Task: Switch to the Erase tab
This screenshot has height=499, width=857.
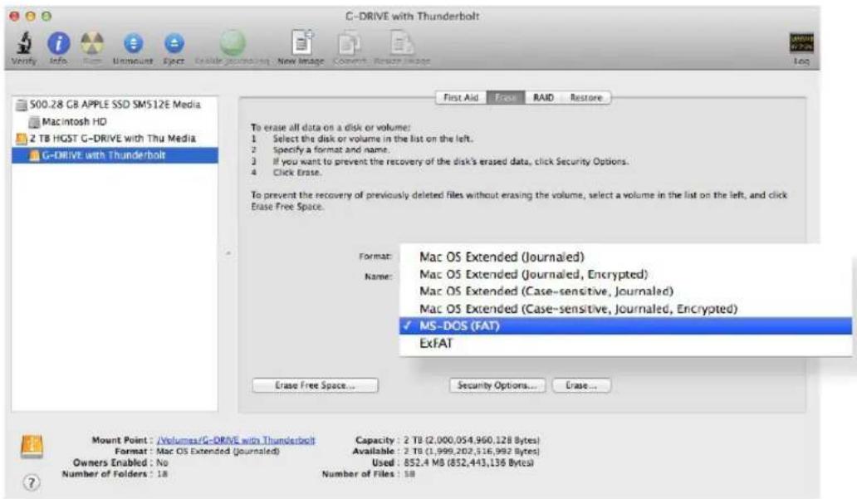Action: [506, 97]
